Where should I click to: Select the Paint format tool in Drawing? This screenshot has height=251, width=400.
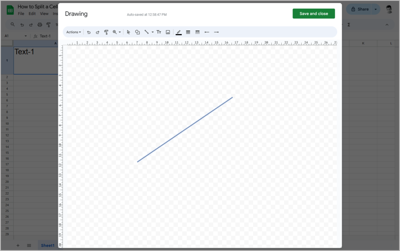point(106,32)
